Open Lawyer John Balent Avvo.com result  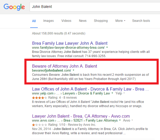(81, 116)
